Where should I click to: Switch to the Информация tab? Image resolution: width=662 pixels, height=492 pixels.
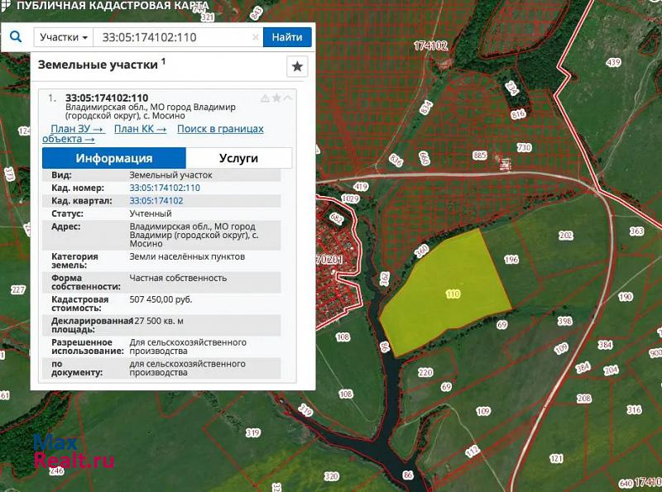click(x=114, y=158)
